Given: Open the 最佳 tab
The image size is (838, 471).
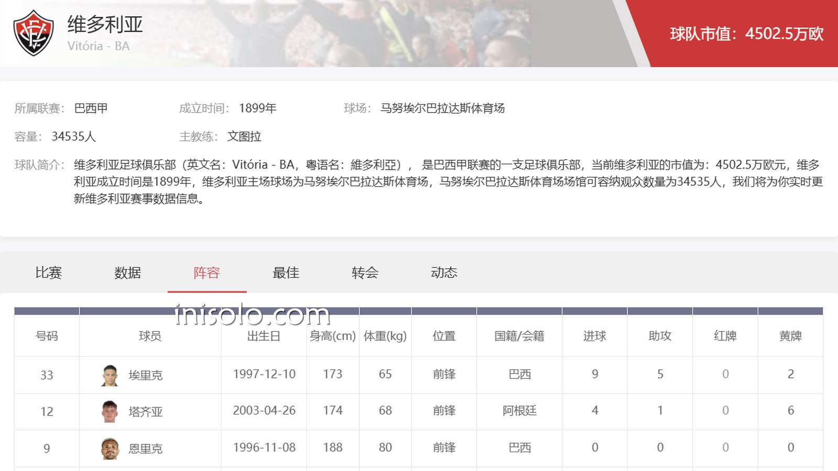Looking at the screenshot, I should [x=286, y=273].
